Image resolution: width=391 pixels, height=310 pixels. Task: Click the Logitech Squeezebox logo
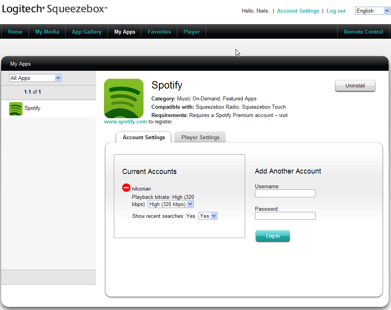[x=55, y=9]
